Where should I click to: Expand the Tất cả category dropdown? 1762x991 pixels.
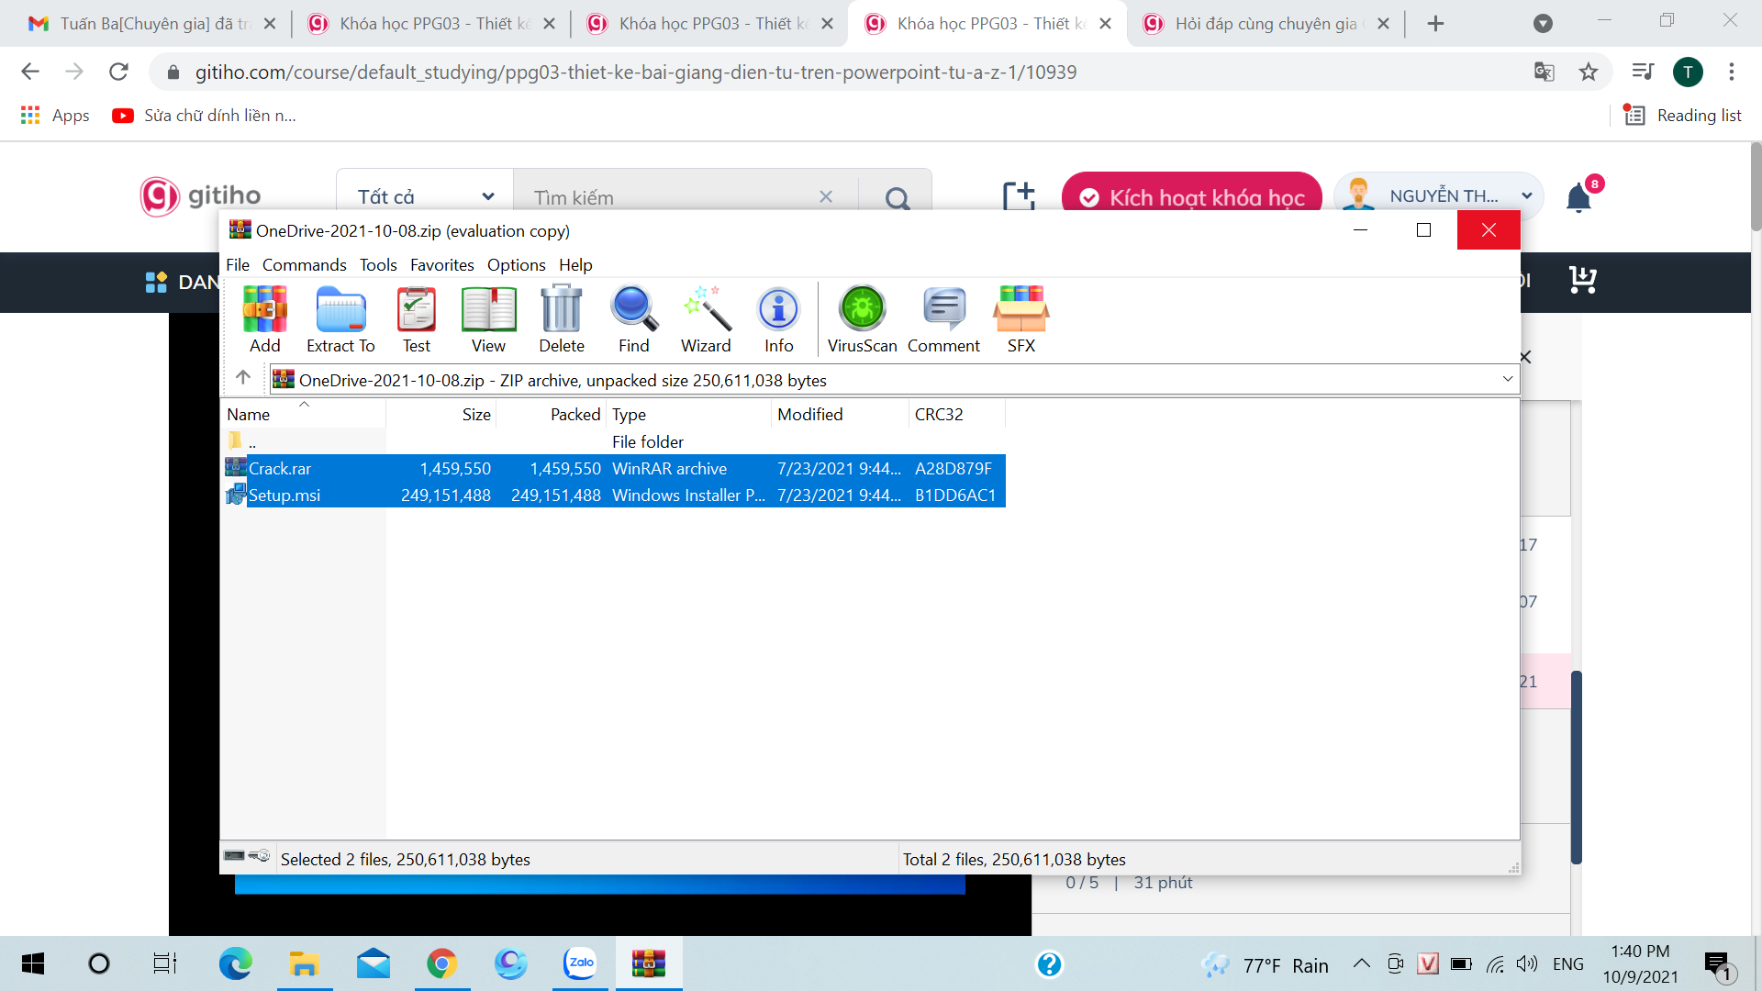pyautogui.click(x=425, y=196)
